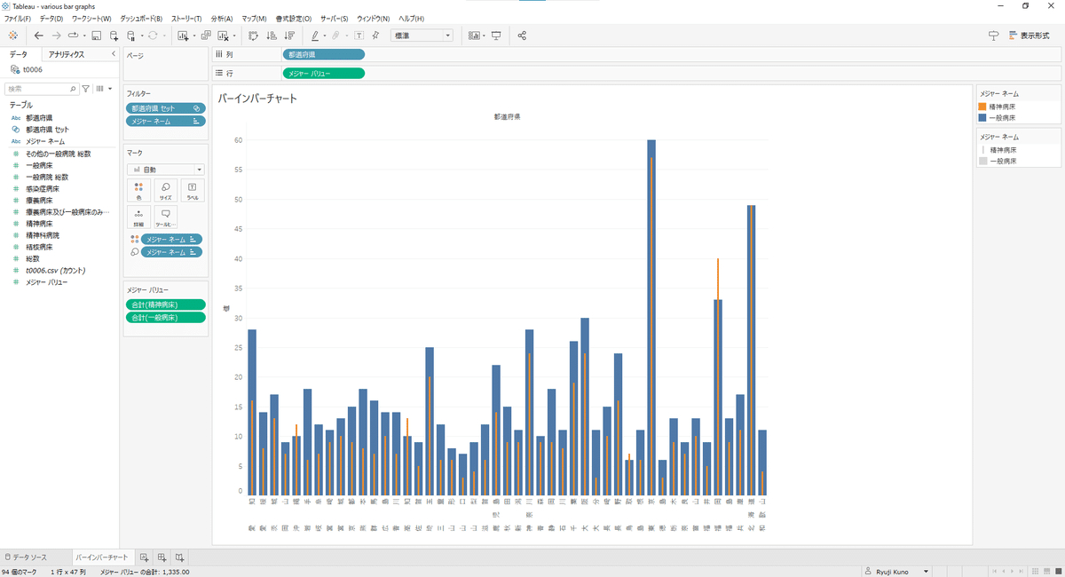Open the clear sheet dropdown arrow

coord(233,36)
